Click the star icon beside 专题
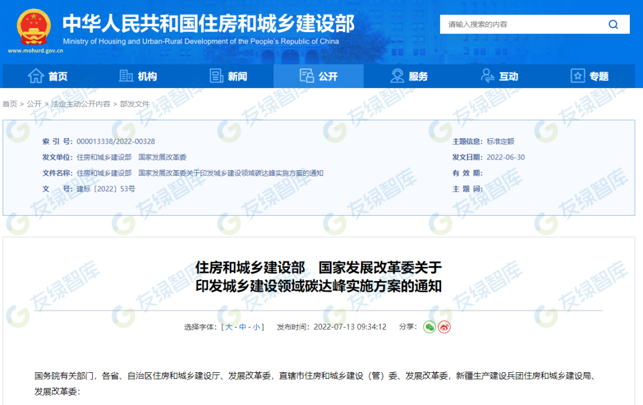 point(578,76)
